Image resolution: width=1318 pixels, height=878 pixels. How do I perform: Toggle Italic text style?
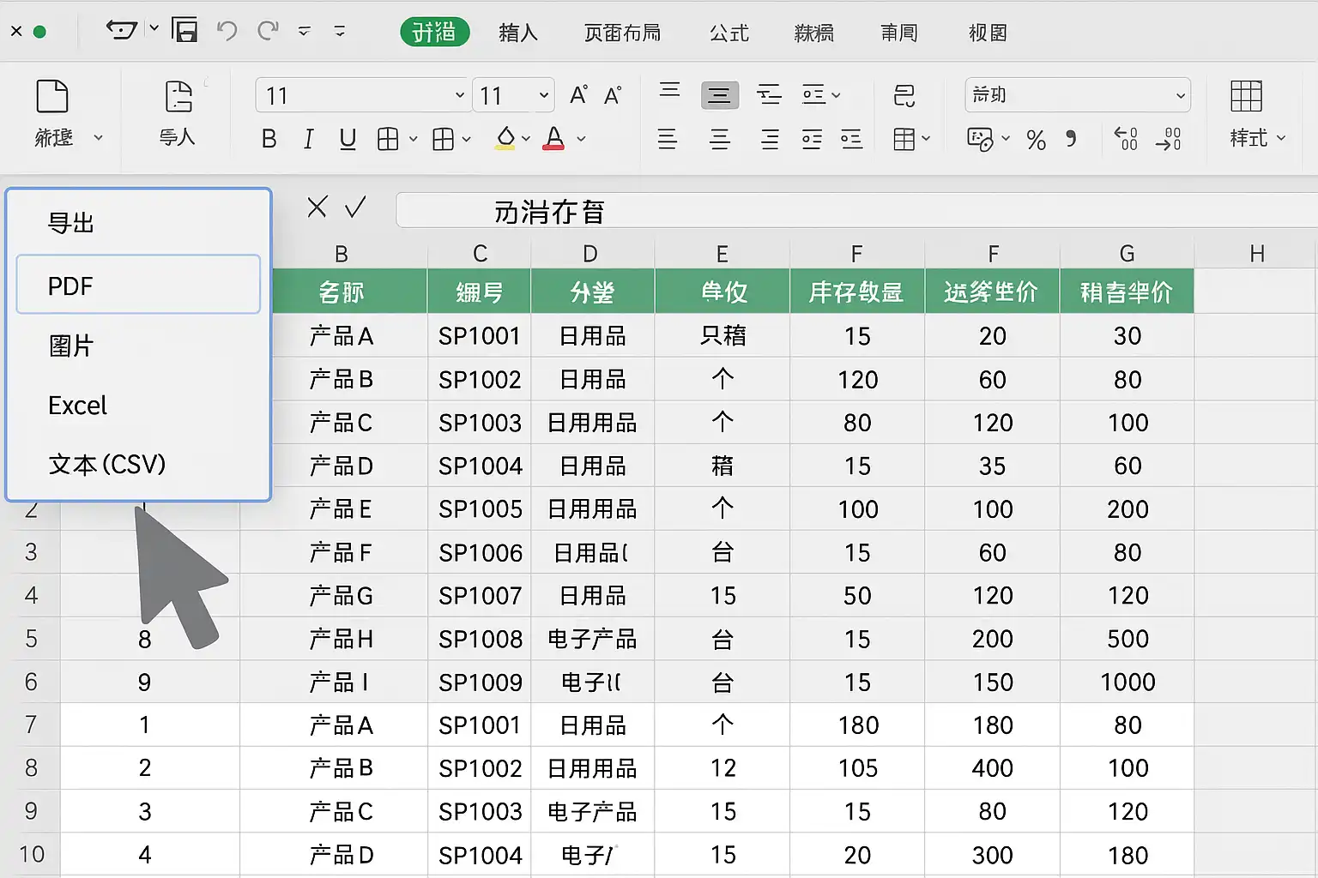pyautogui.click(x=308, y=139)
